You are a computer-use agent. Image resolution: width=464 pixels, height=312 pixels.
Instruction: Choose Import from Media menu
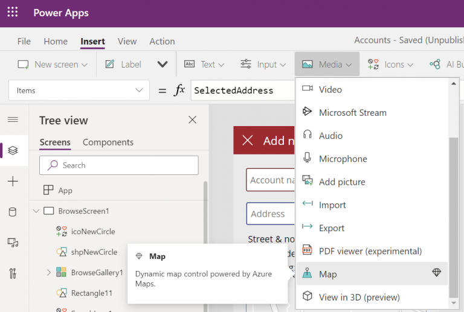tap(372, 205)
